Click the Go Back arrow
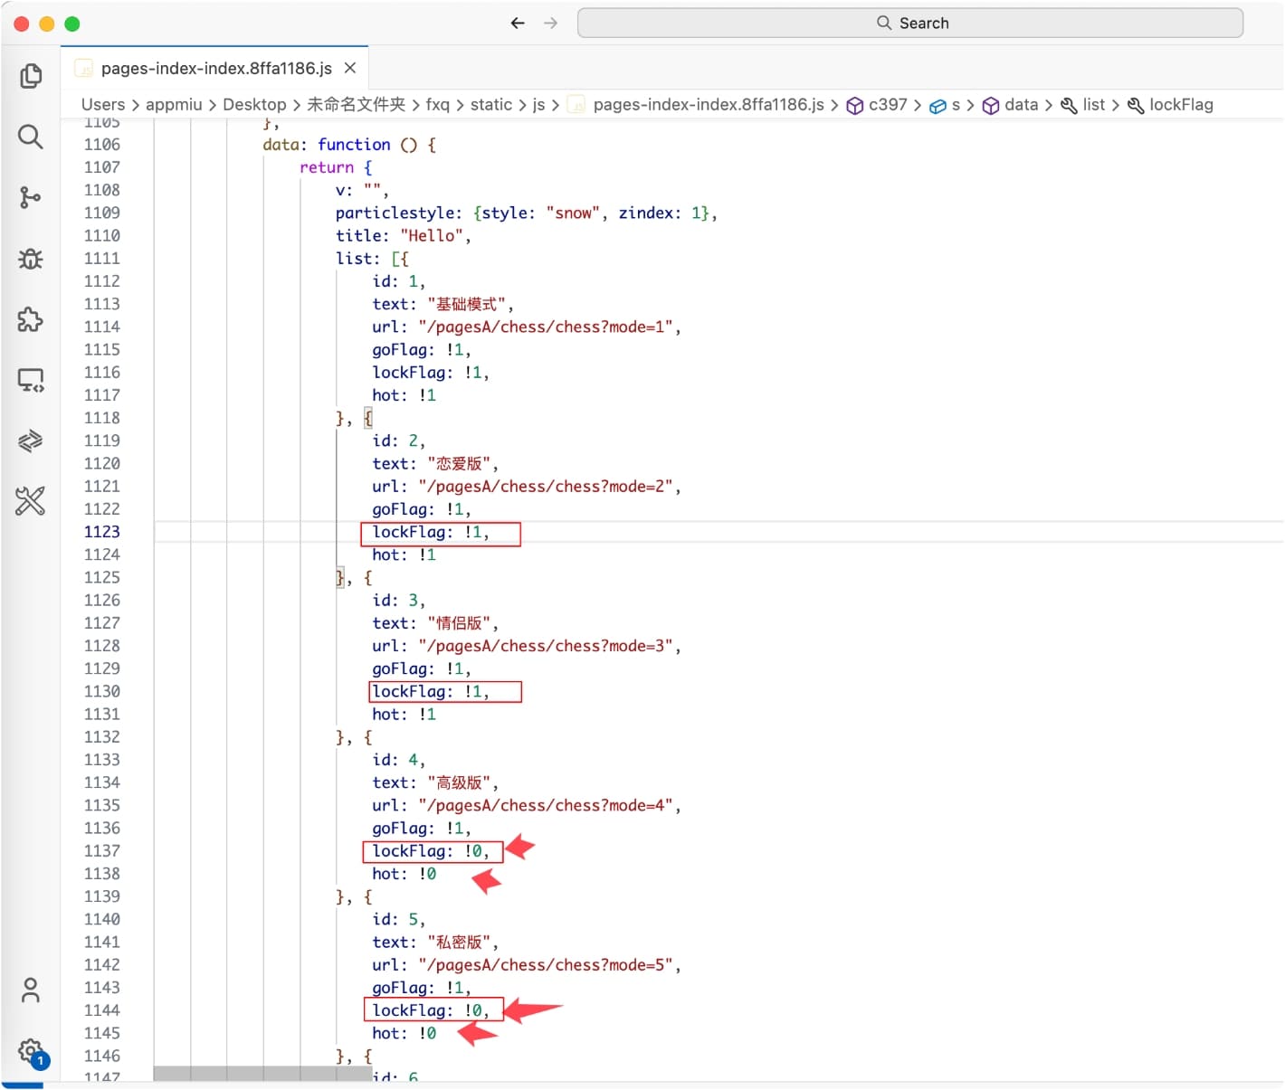Image resolution: width=1285 pixels, height=1090 pixels. [518, 24]
